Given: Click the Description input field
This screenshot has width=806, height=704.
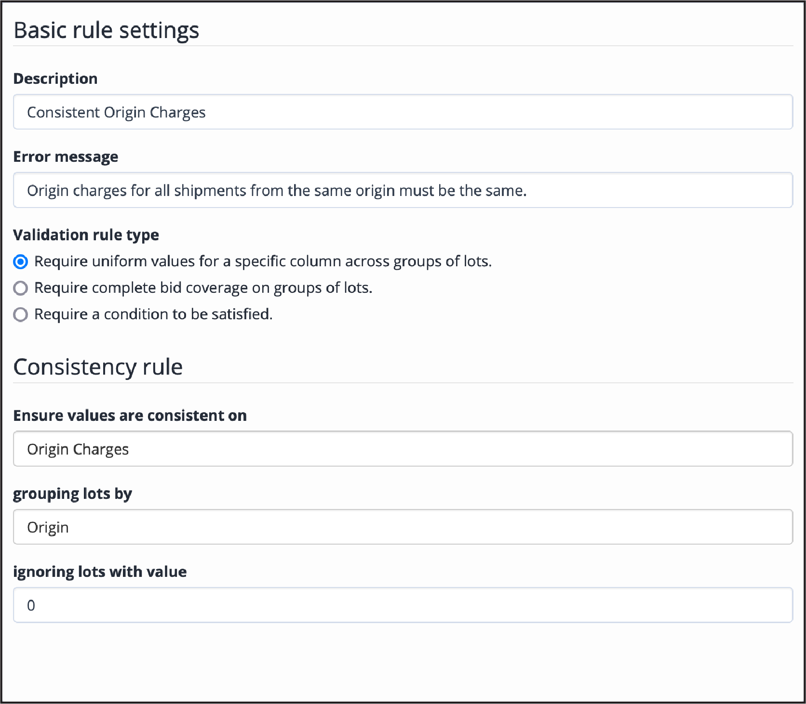Looking at the screenshot, I should pos(403,112).
